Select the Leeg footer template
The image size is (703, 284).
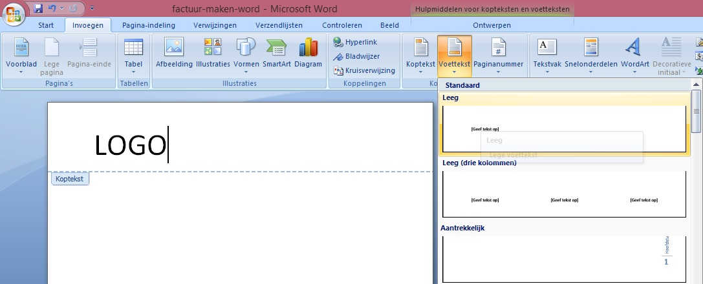pos(565,125)
